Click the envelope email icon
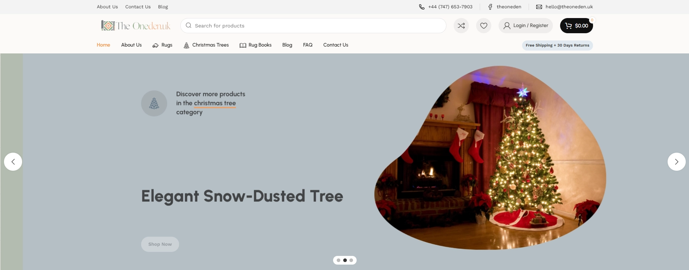The image size is (689, 270). pos(539,7)
